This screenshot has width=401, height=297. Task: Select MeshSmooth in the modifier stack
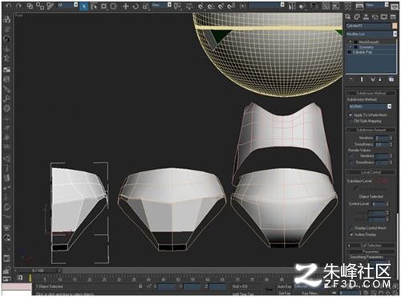(x=369, y=42)
